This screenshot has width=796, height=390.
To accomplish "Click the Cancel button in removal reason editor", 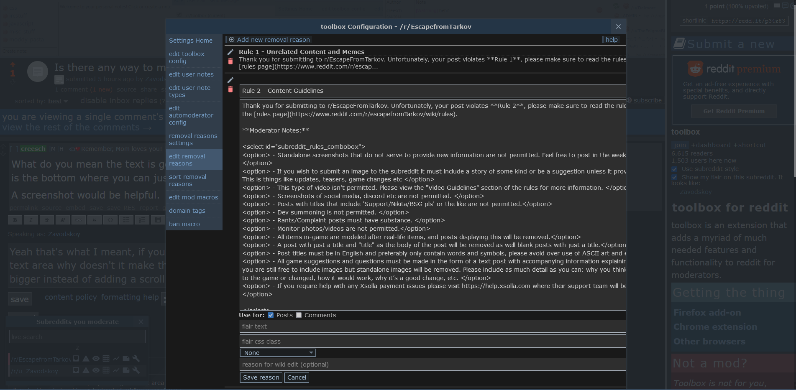I will (297, 377).
